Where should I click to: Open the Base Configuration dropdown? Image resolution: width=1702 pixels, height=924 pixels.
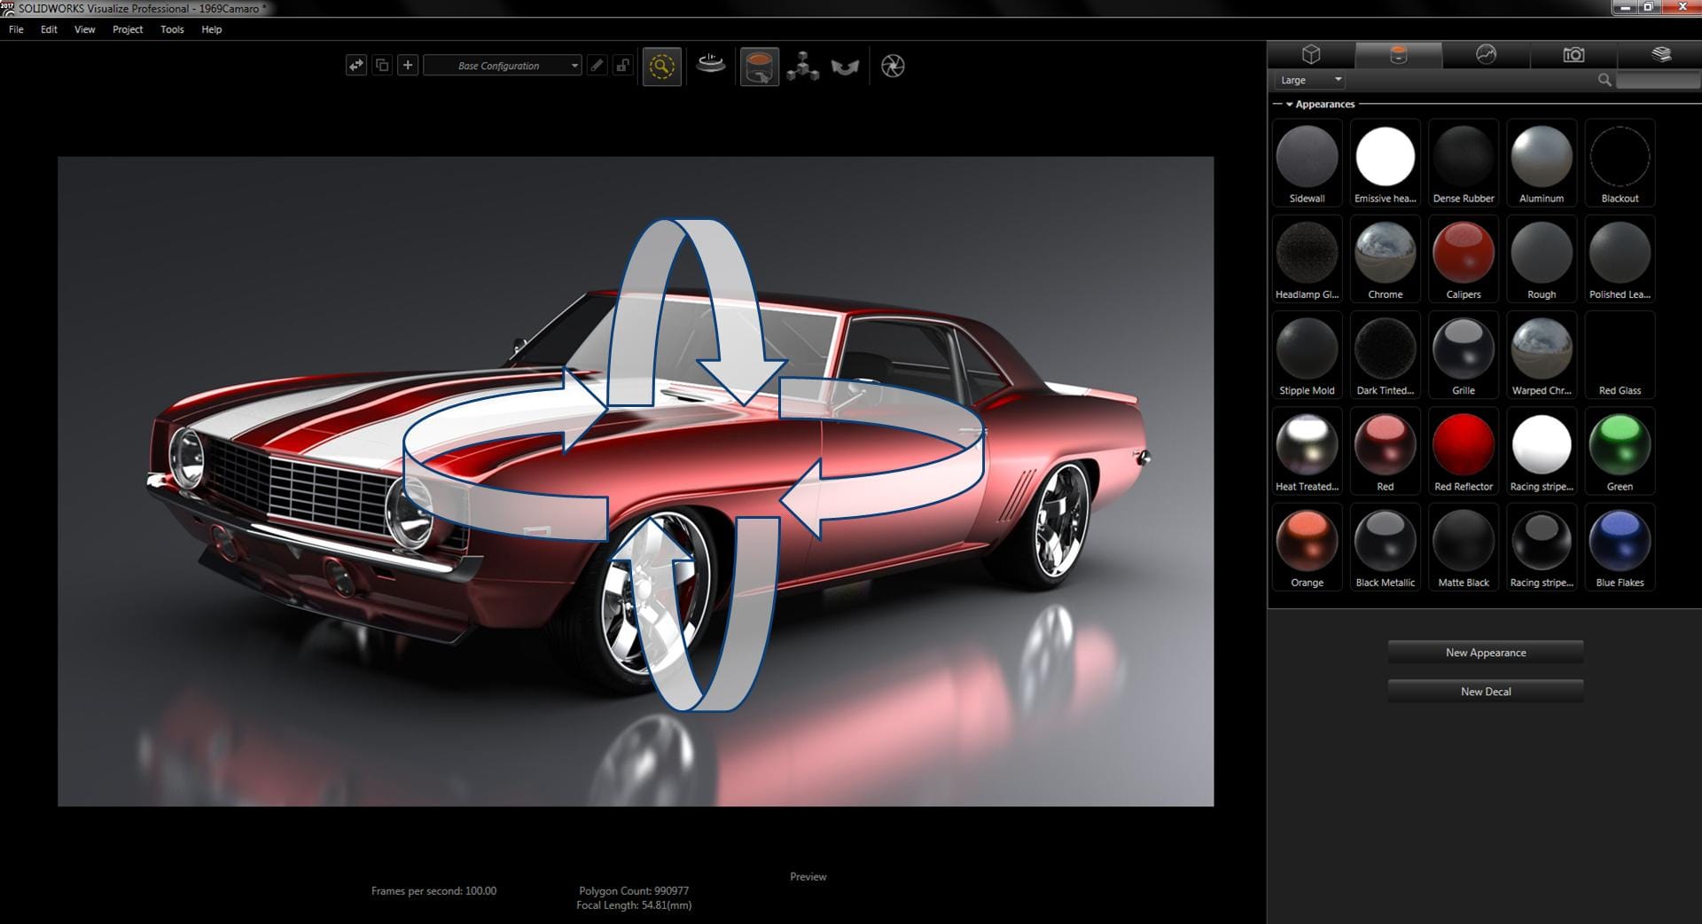pos(503,66)
